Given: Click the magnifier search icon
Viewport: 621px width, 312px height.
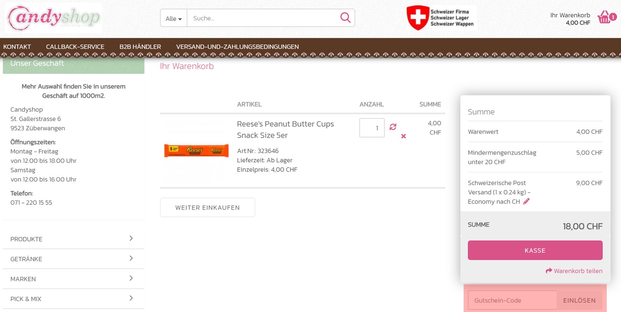Looking at the screenshot, I should point(345,18).
